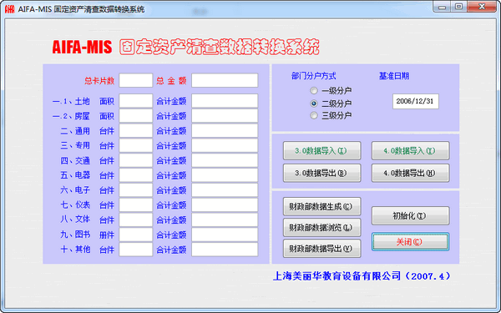Click 4.0数据导出 button
Image resolution: width=501 pixels, height=313 pixels.
[410, 173]
